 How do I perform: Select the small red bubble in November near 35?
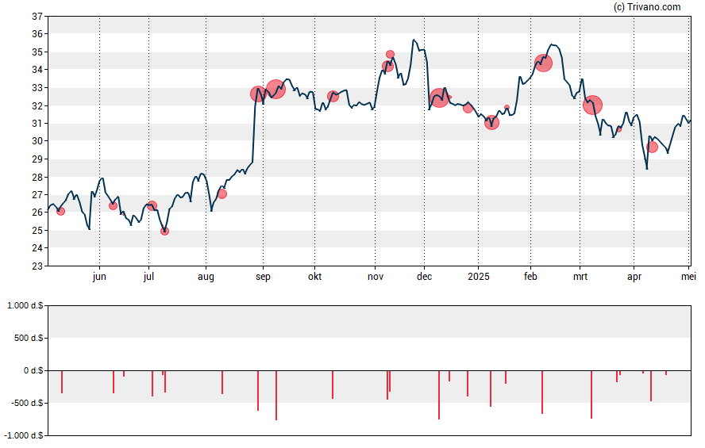(390, 55)
